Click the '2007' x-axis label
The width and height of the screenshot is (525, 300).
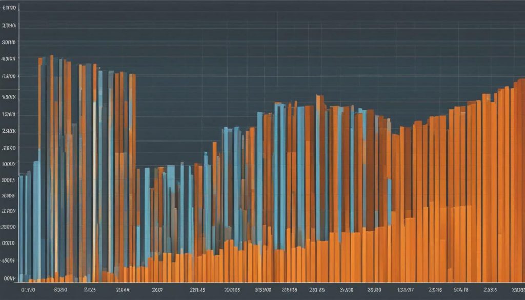pyautogui.click(x=157, y=290)
